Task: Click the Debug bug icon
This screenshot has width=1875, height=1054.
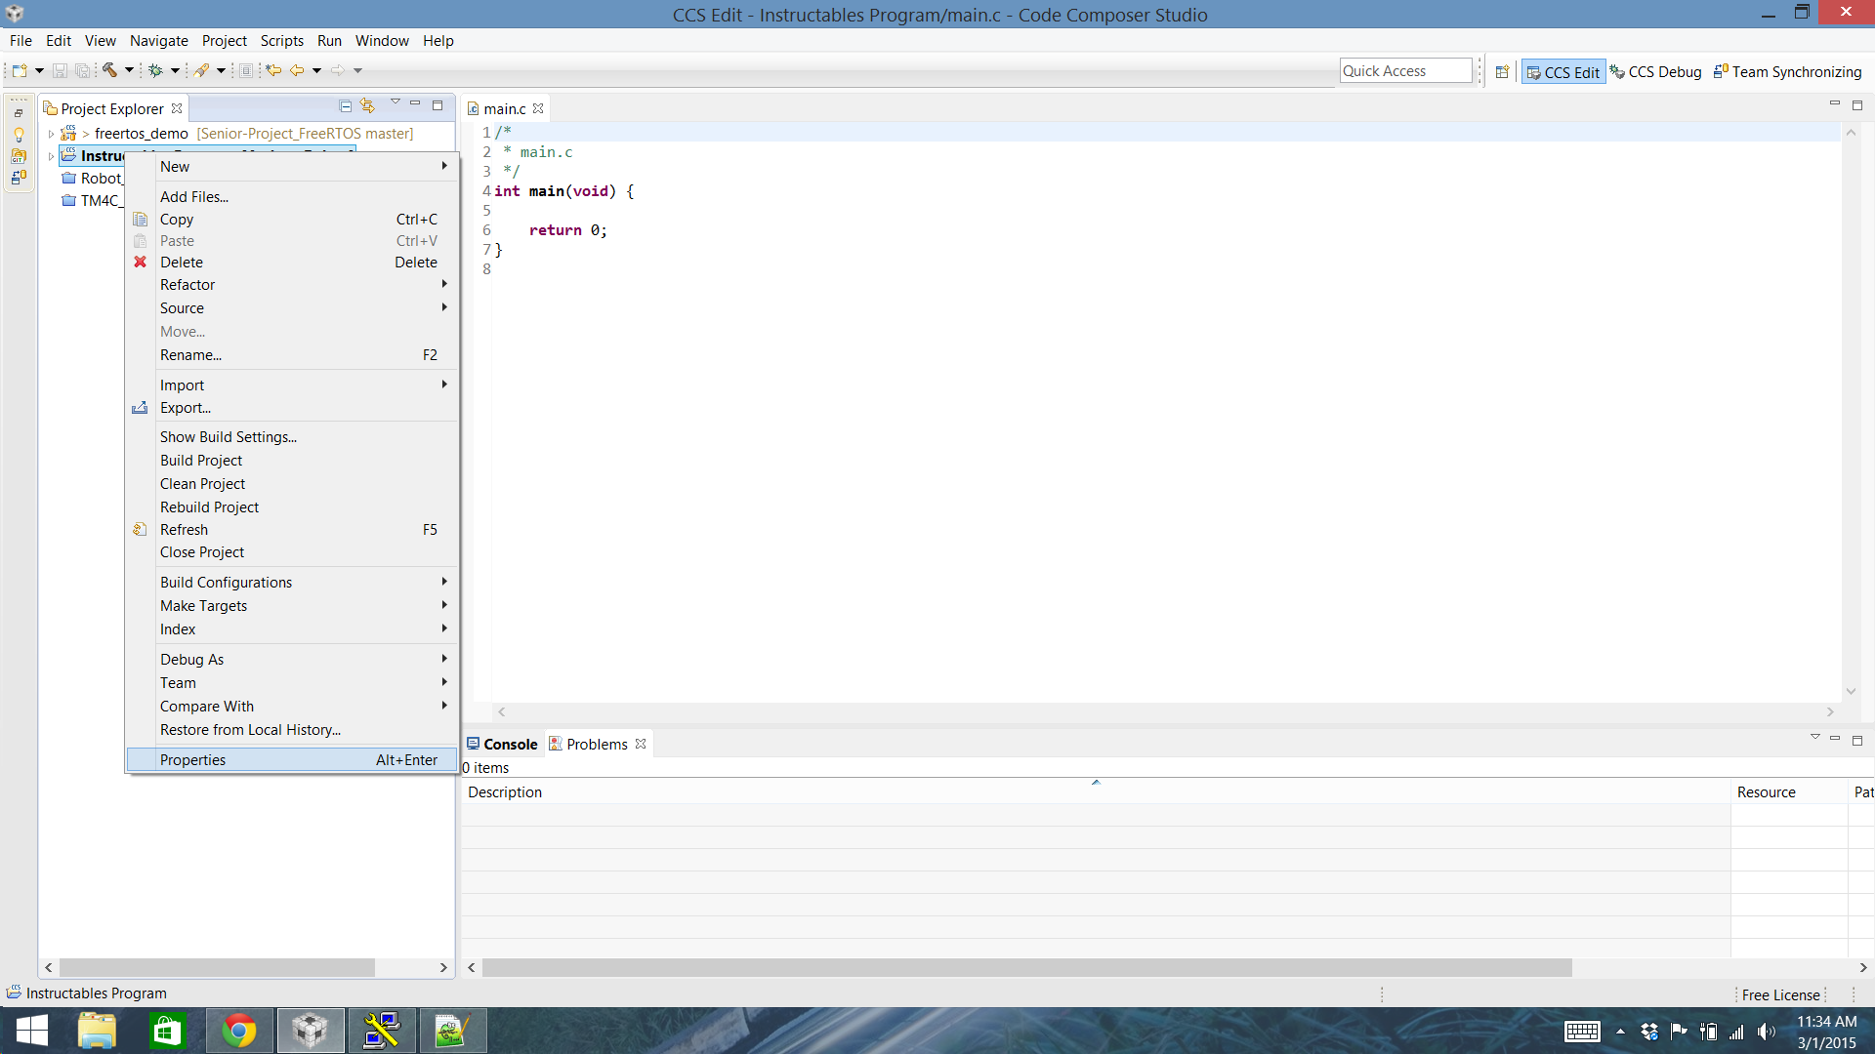Action: point(155,70)
